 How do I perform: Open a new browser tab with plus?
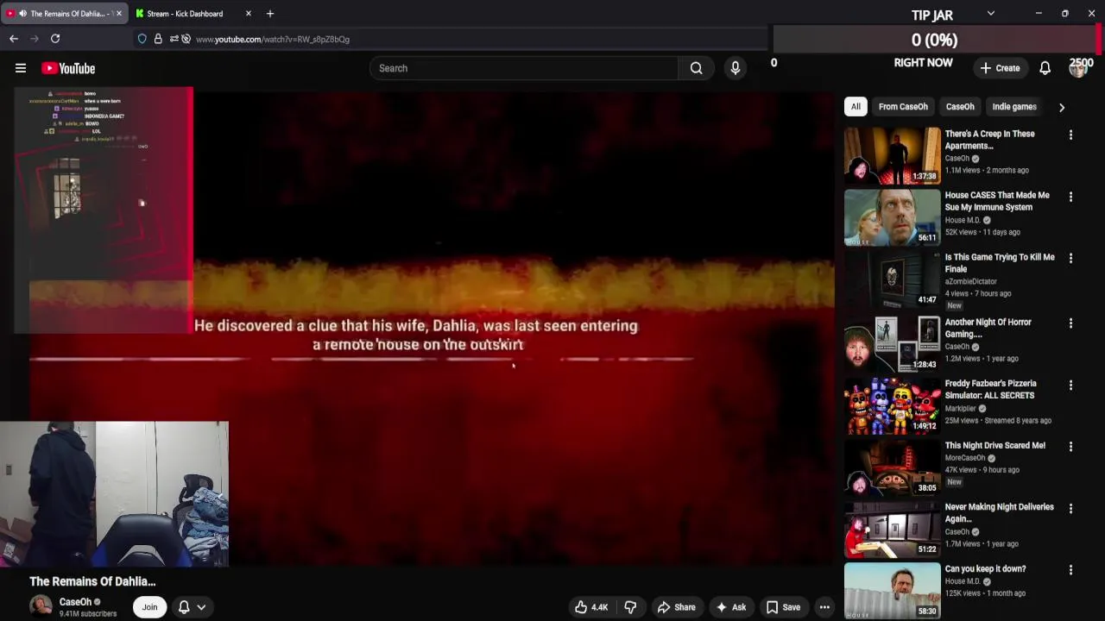(x=270, y=14)
